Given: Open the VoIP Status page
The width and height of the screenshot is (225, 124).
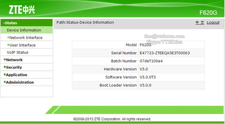Looking at the screenshot, I should pos(18,52).
